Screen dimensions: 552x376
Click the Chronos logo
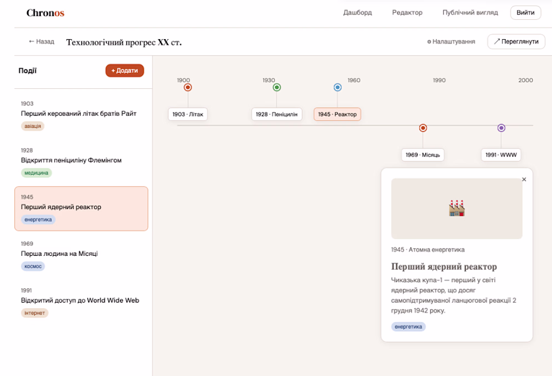[x=45, y=13]
